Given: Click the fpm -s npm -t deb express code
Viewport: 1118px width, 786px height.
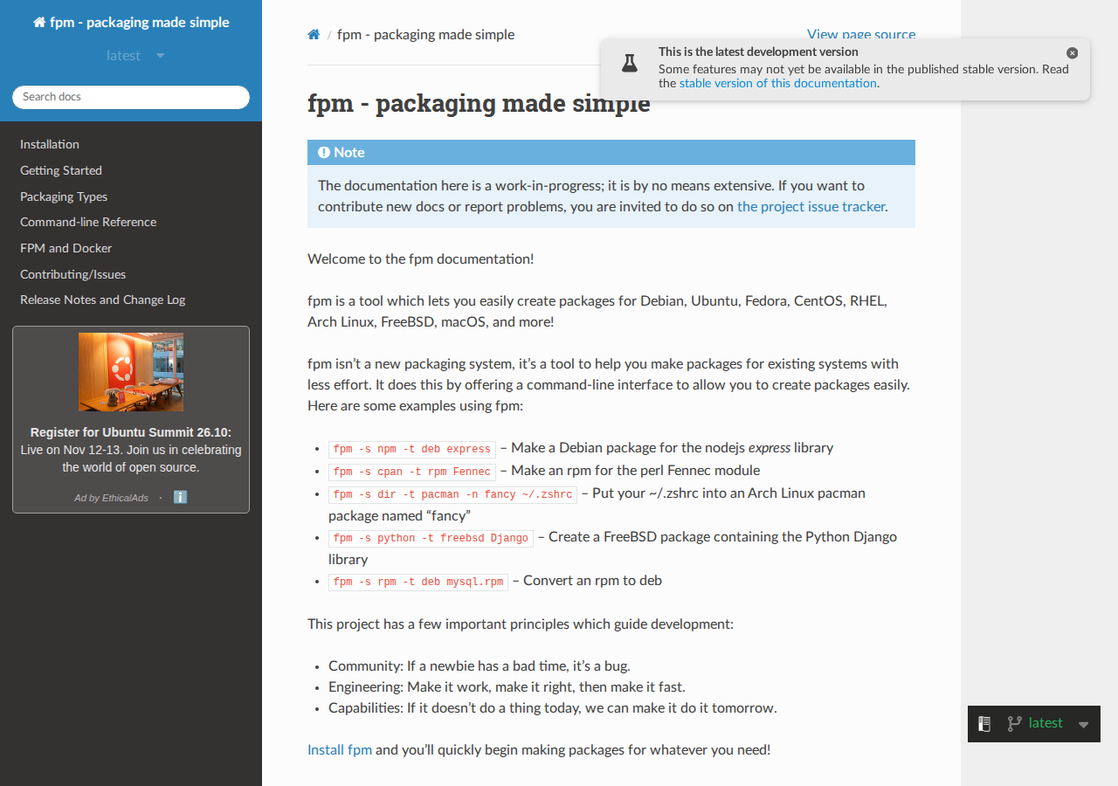Looking at the screenshot, I should point(412,449).
